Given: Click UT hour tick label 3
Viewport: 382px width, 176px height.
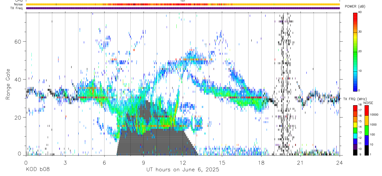Looking at the screenshot, I should (x=65, y=163).
